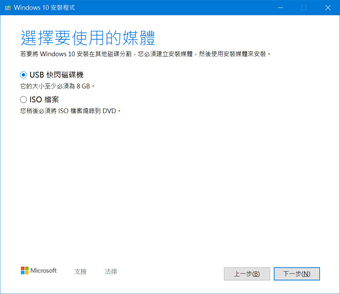Minimize the installer window
Image resolution: width=340 pixels, height=294 pixels.
[x=280, y=7]
